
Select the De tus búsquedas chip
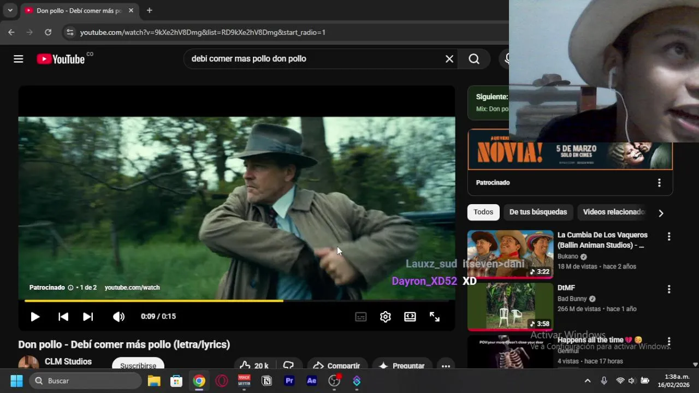(x=538, y=212)
